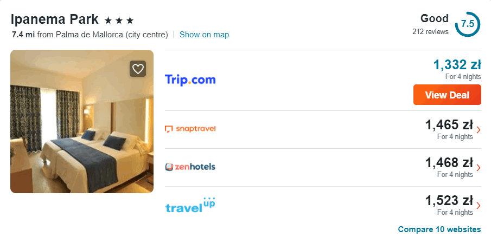
Task: Click the zenhotels logo
Action: [x=190, y=167]
